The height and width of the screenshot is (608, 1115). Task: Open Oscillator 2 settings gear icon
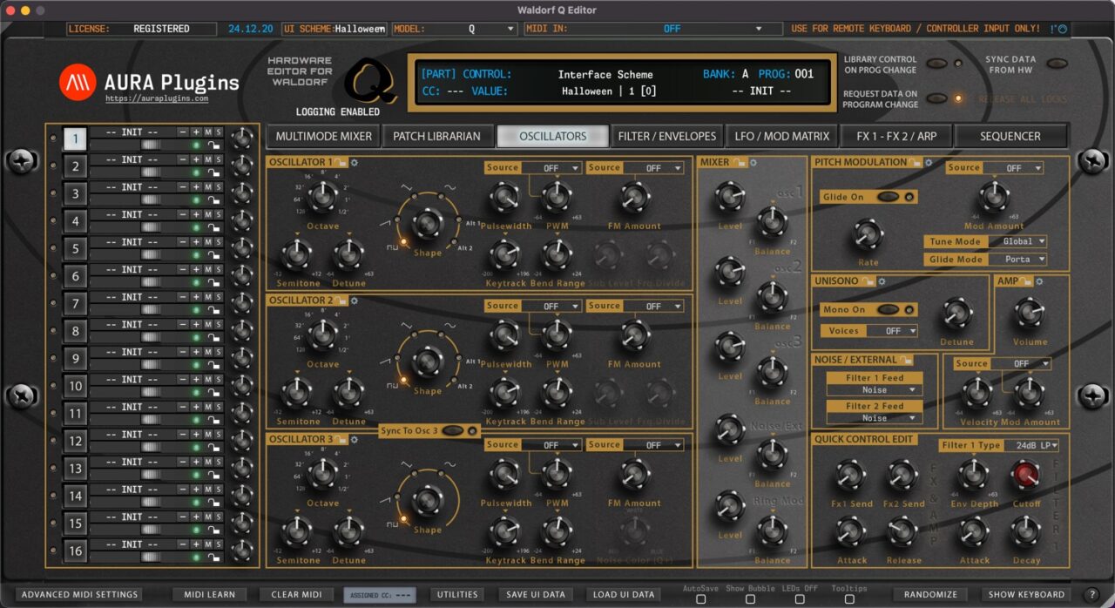click(353, 301)
